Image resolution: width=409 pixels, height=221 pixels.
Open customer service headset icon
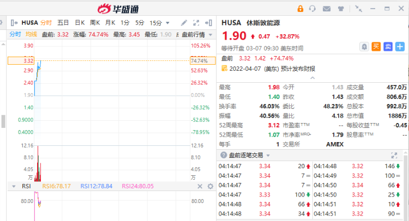(312, 9)
